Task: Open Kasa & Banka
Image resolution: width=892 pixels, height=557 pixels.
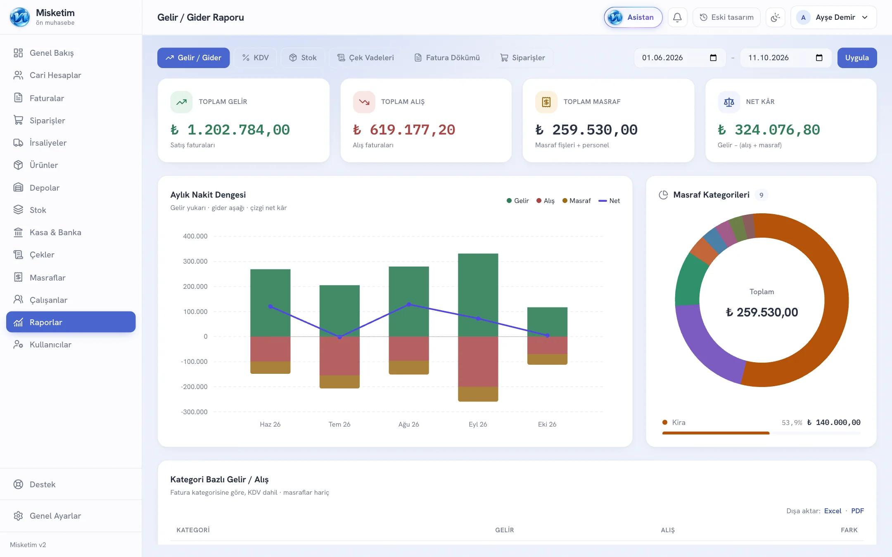Action: click(71, 232)
